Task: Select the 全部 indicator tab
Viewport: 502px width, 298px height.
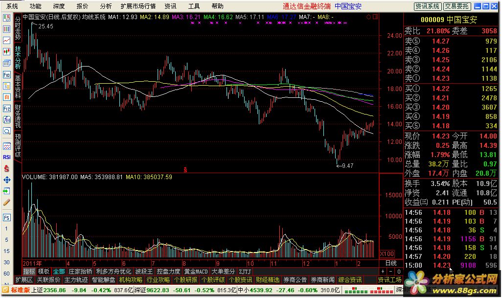Action: [x=59, y=272]
